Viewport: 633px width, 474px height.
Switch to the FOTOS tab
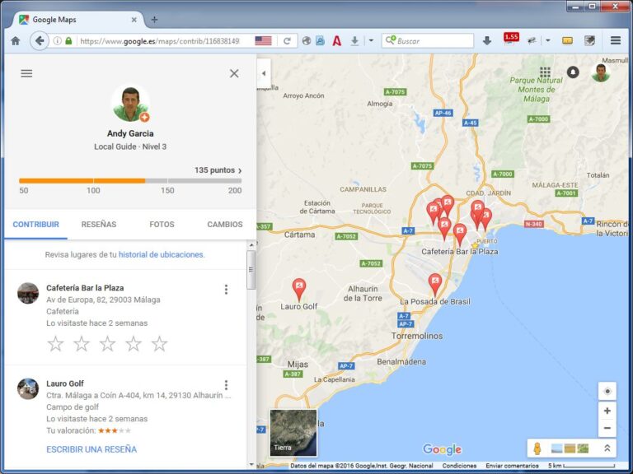(x=162, y=225)
